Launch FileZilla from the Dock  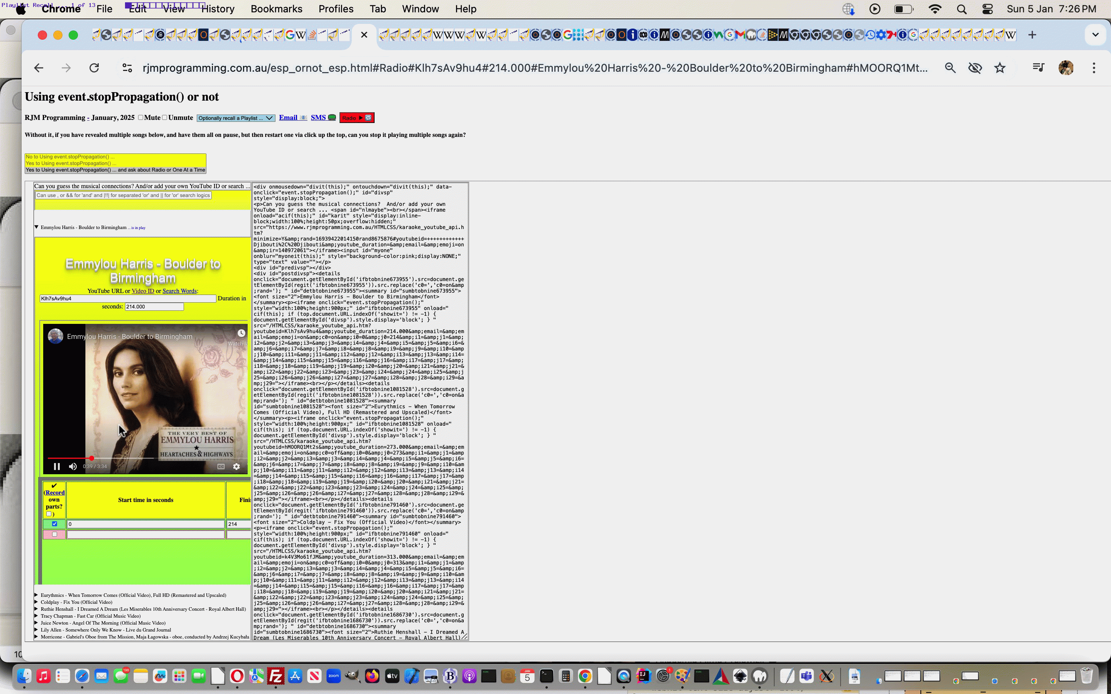[x=275, y=676]
